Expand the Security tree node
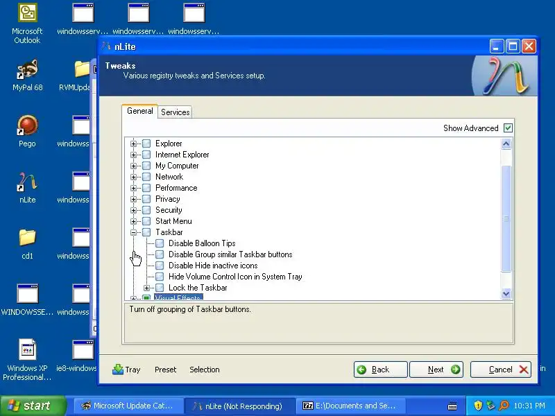555x416 pixels. click(133, 210)
